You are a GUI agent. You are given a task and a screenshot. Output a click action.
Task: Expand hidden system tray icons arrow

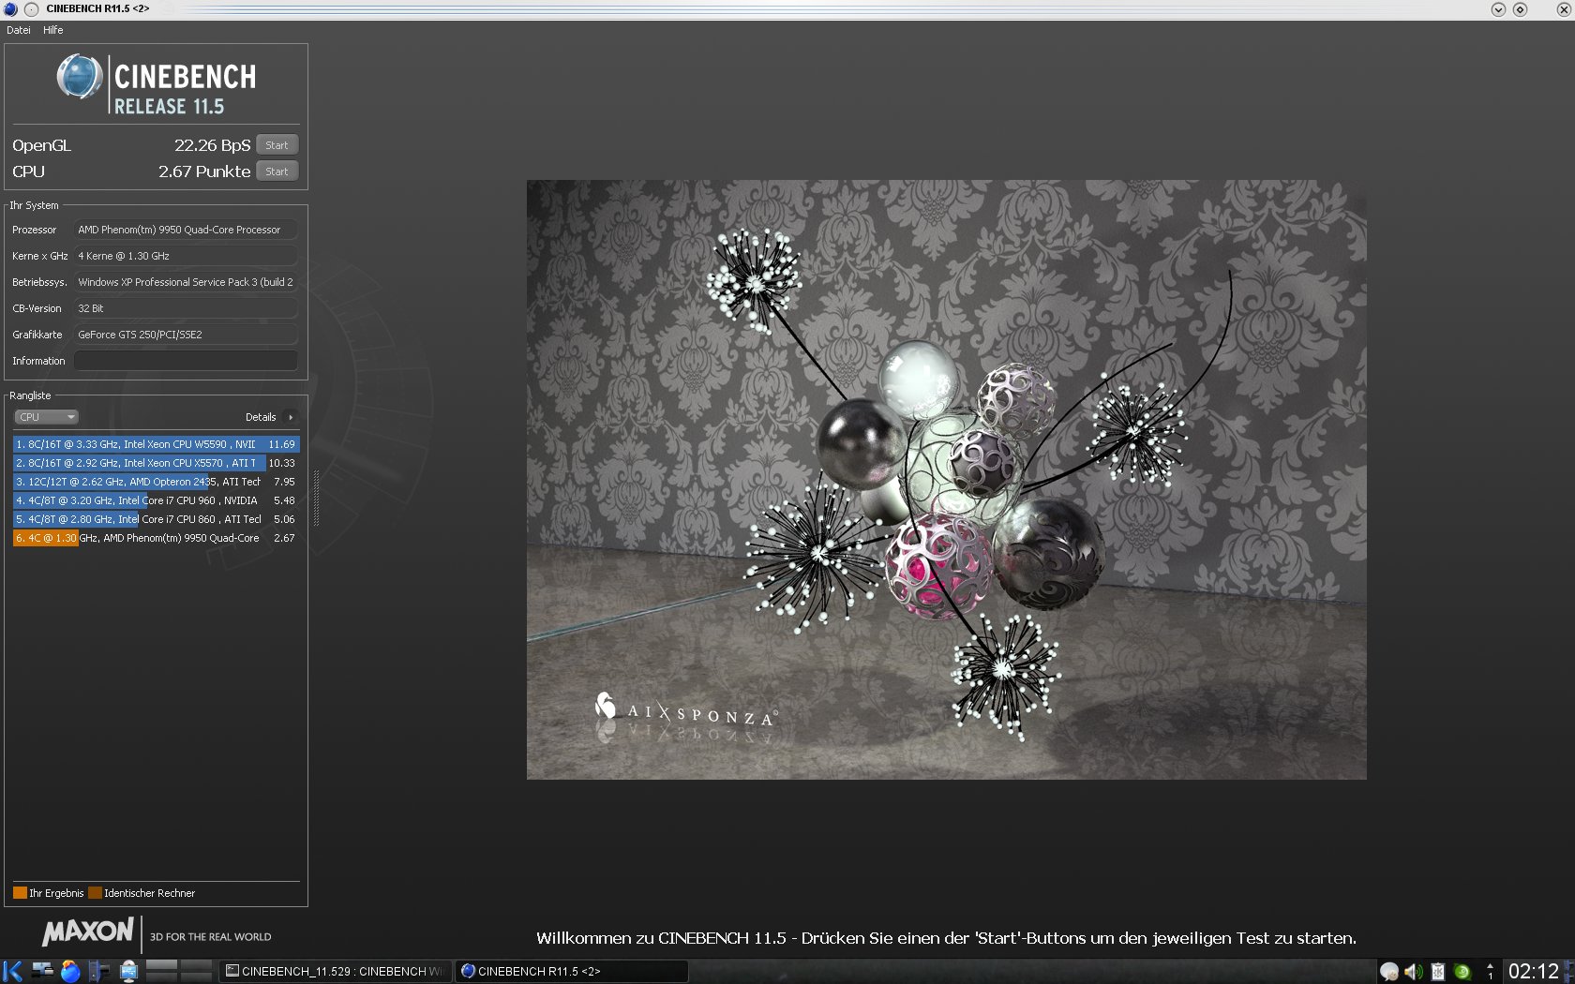[x=1490, y=972]
